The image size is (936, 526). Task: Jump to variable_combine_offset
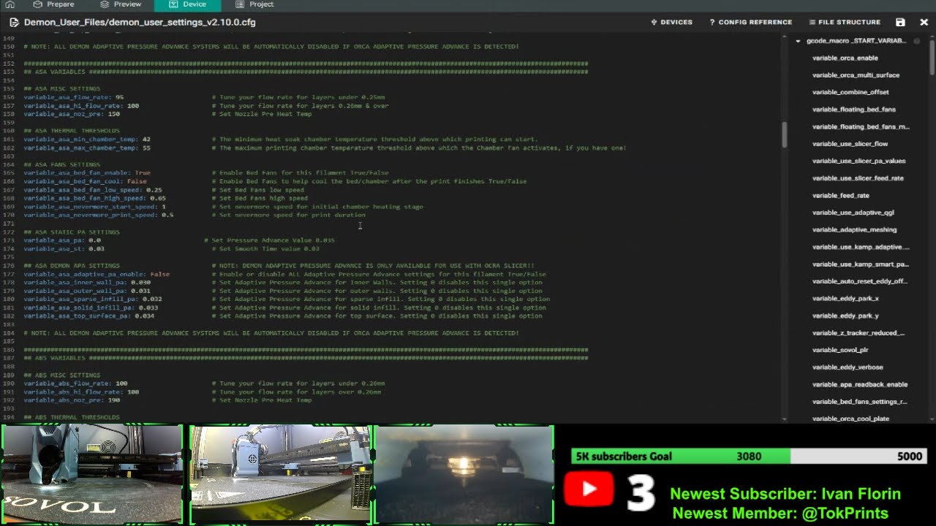[x=850, y=92]
